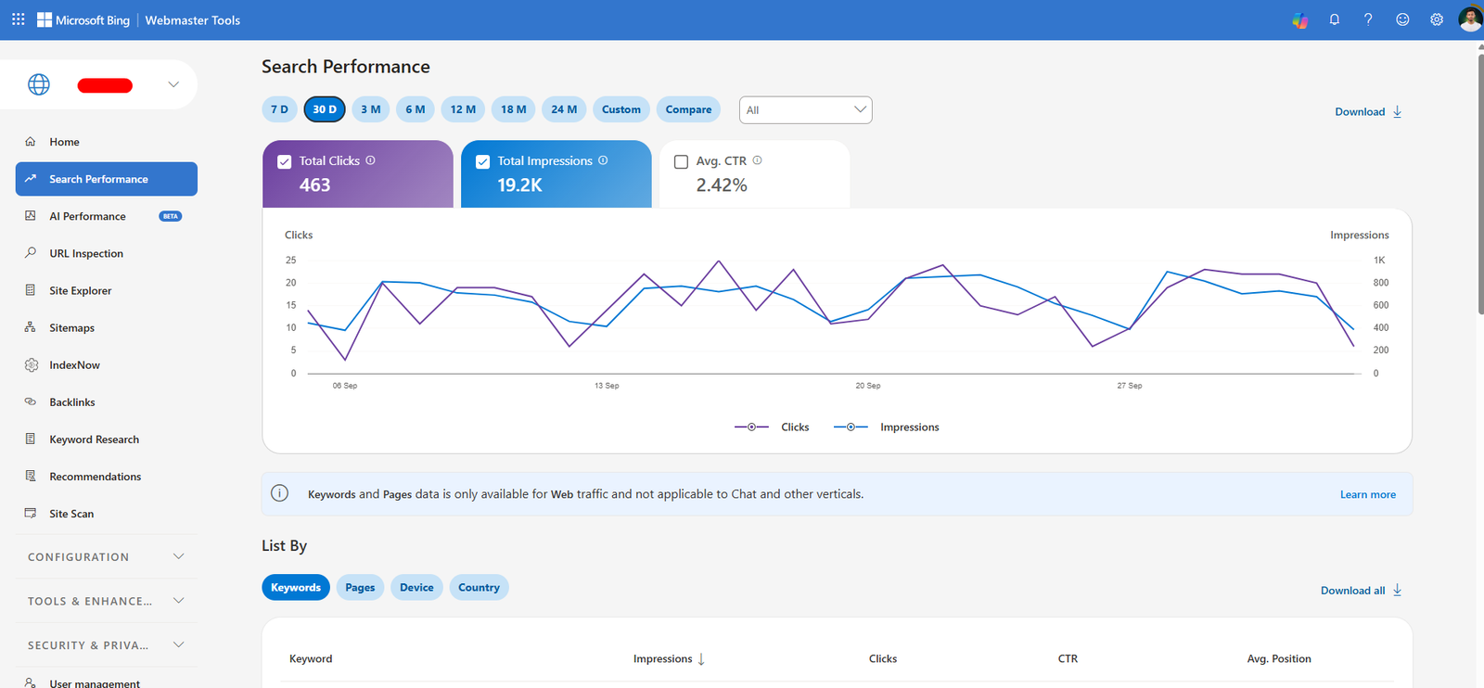Expand the TOOLS & ENHANCE... section

(x=106, y=601)
